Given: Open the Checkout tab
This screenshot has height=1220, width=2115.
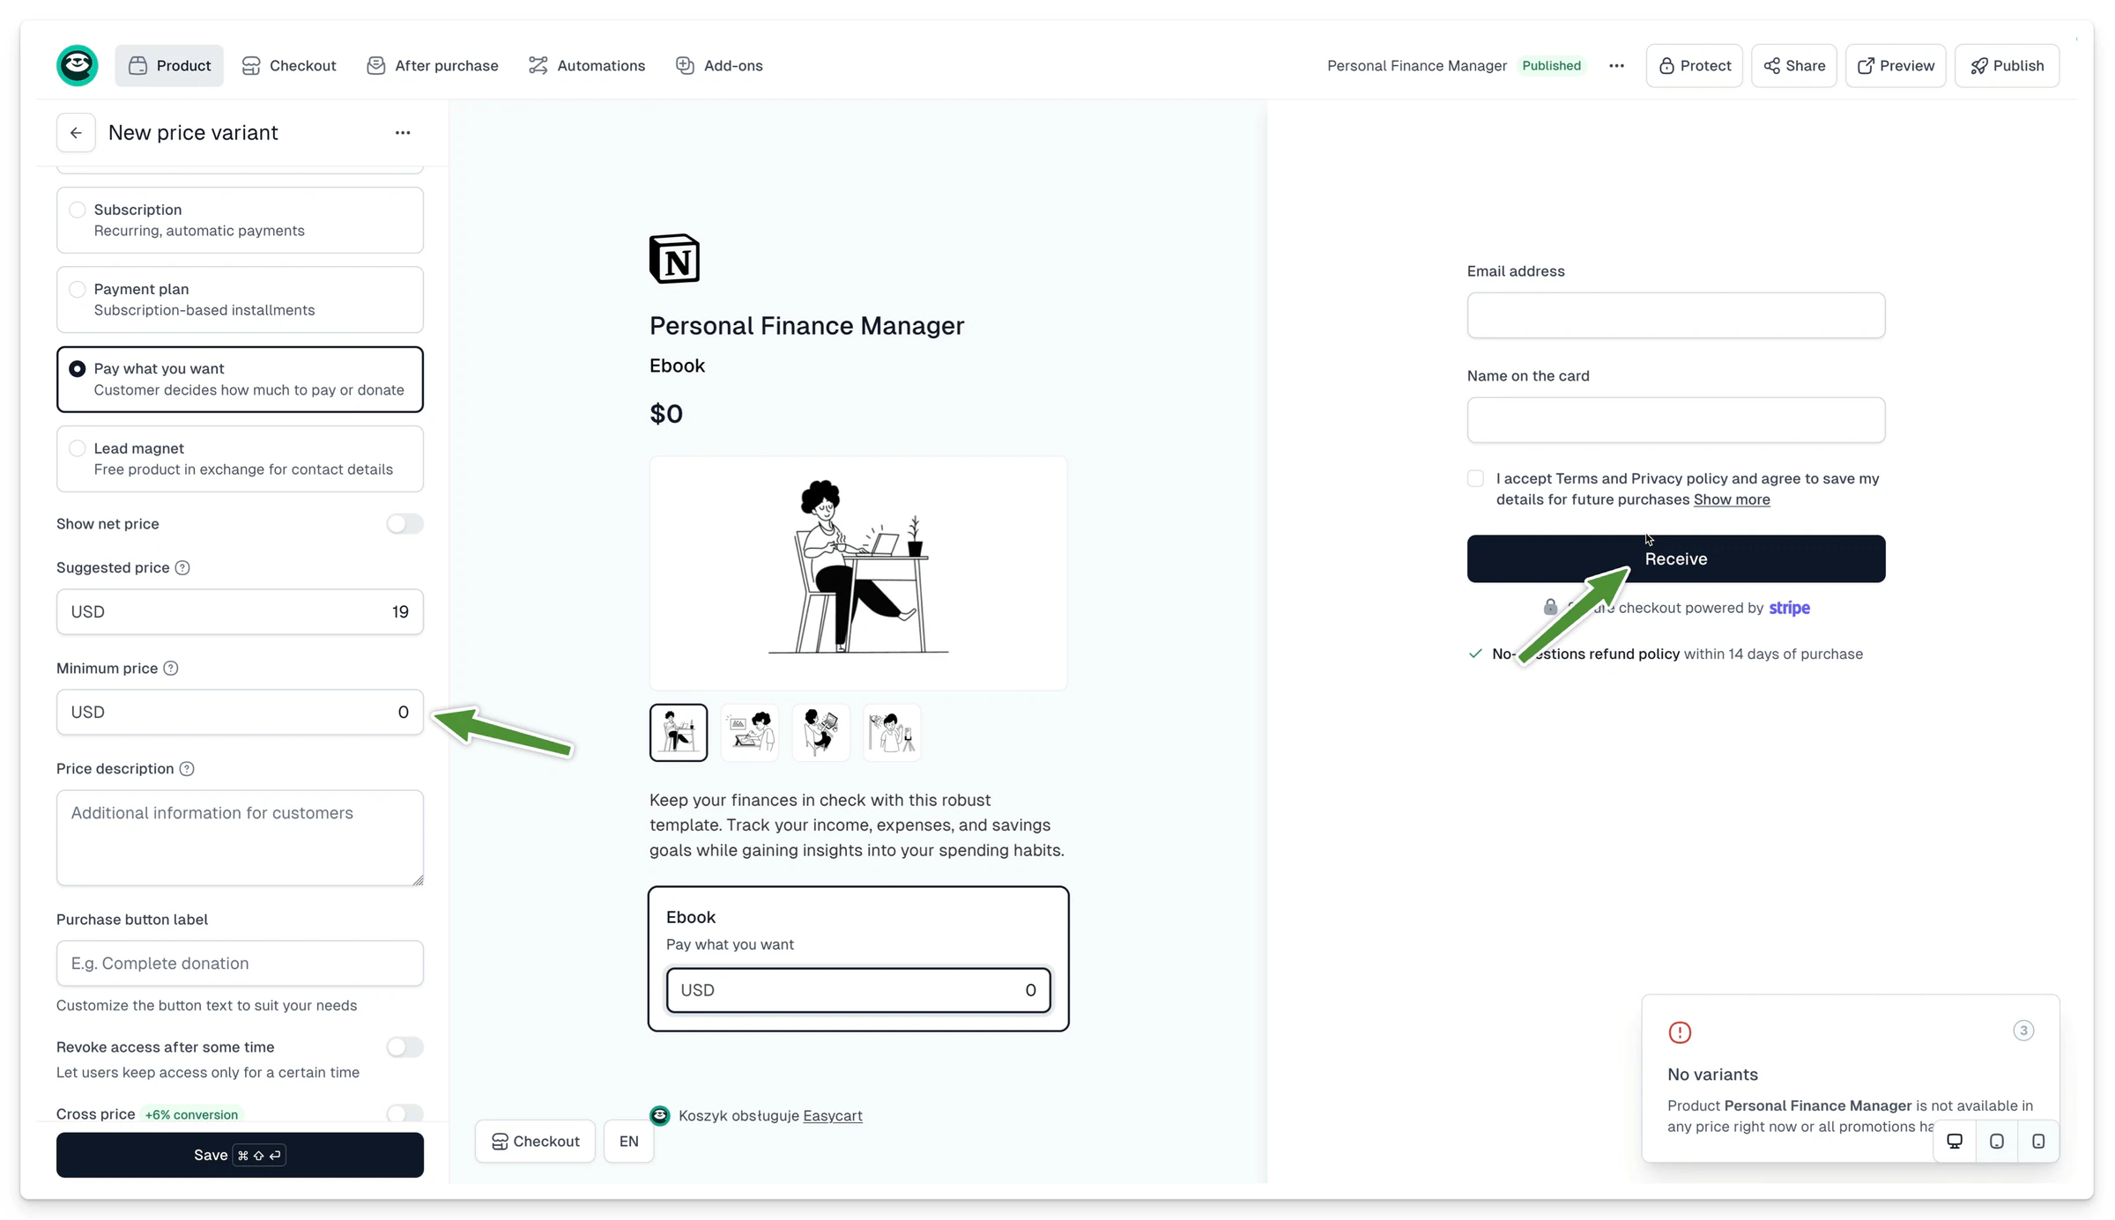Looking at the screenshot, I should click(289, 65).
